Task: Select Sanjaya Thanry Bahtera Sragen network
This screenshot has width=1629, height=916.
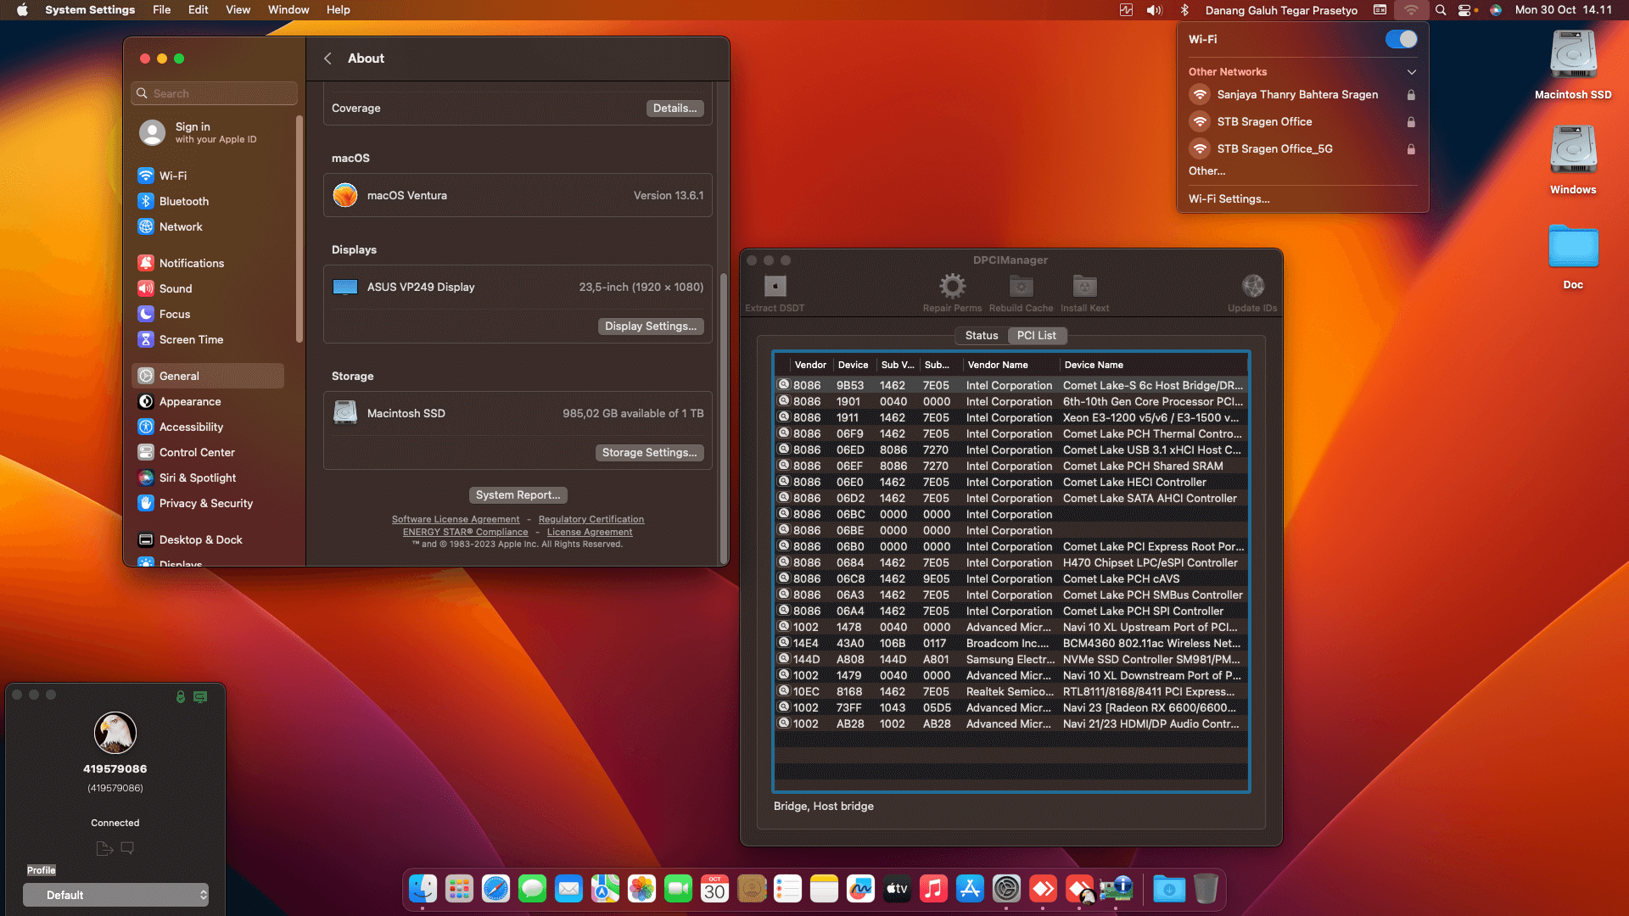Action: [1302, 95]
